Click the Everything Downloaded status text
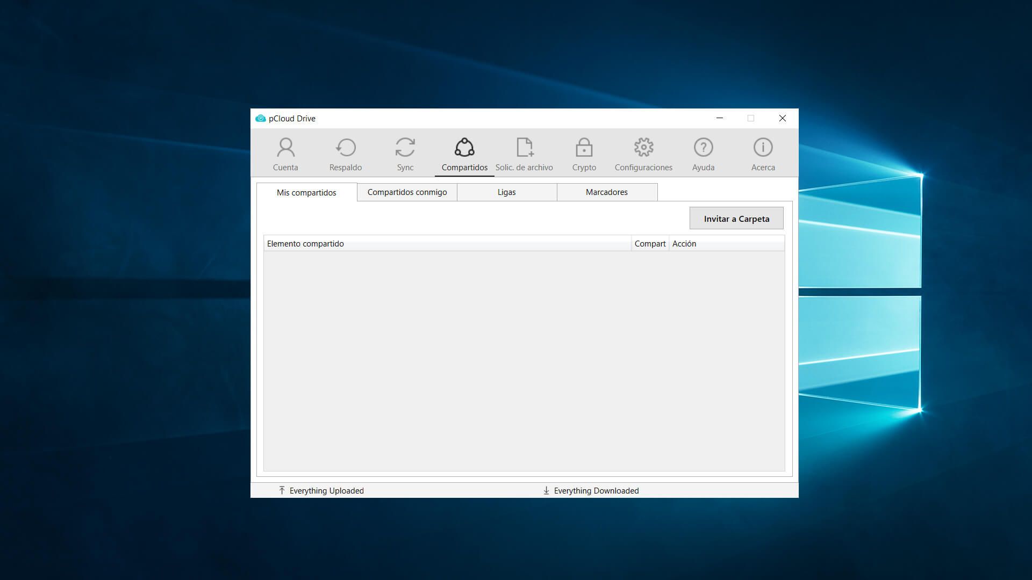Viewport: 1032px width, 580px height. tap(596, 491)
